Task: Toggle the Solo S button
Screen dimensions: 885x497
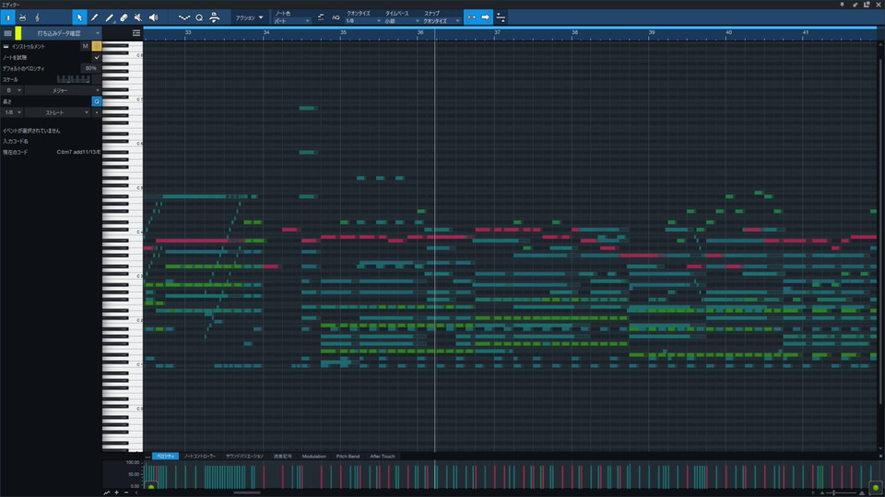Action: point(97,46)
